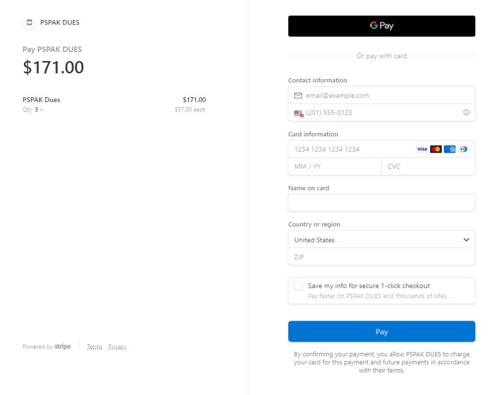Expand the United States country dropdown

click(x=382, y=240)
